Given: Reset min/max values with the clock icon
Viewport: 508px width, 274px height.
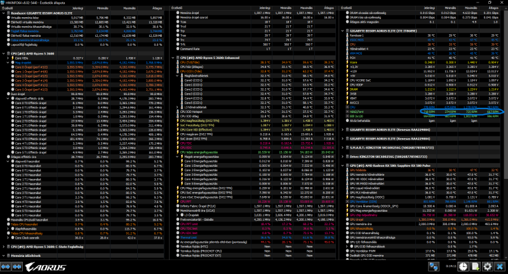Looking at the screenshot, I should point(464,266).
